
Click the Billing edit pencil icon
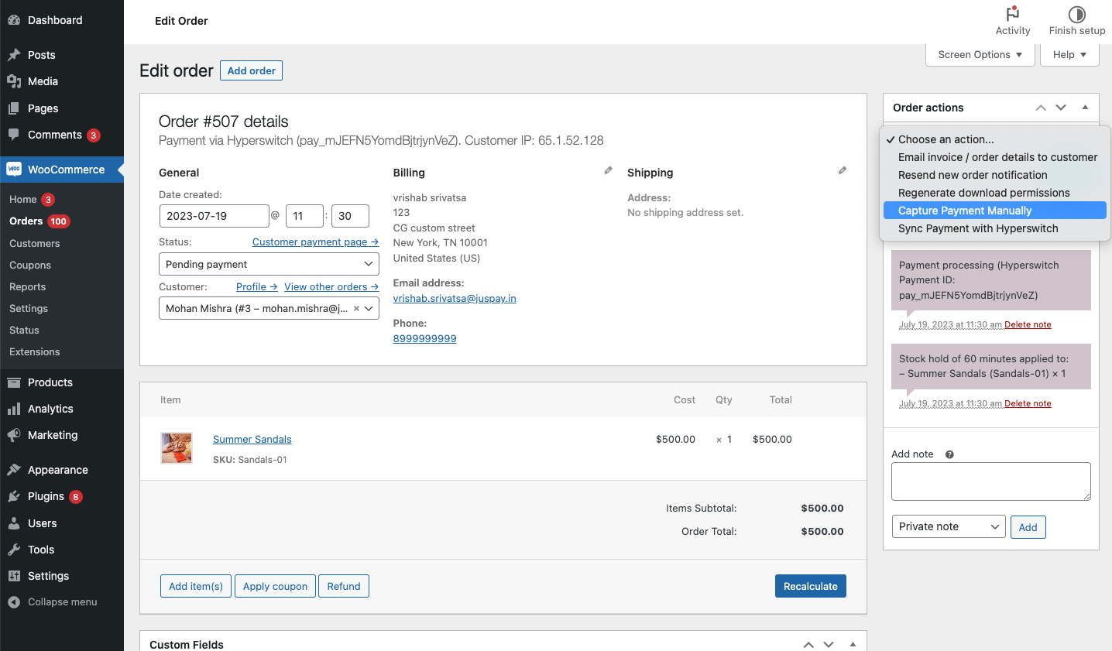tap(608, 170)
